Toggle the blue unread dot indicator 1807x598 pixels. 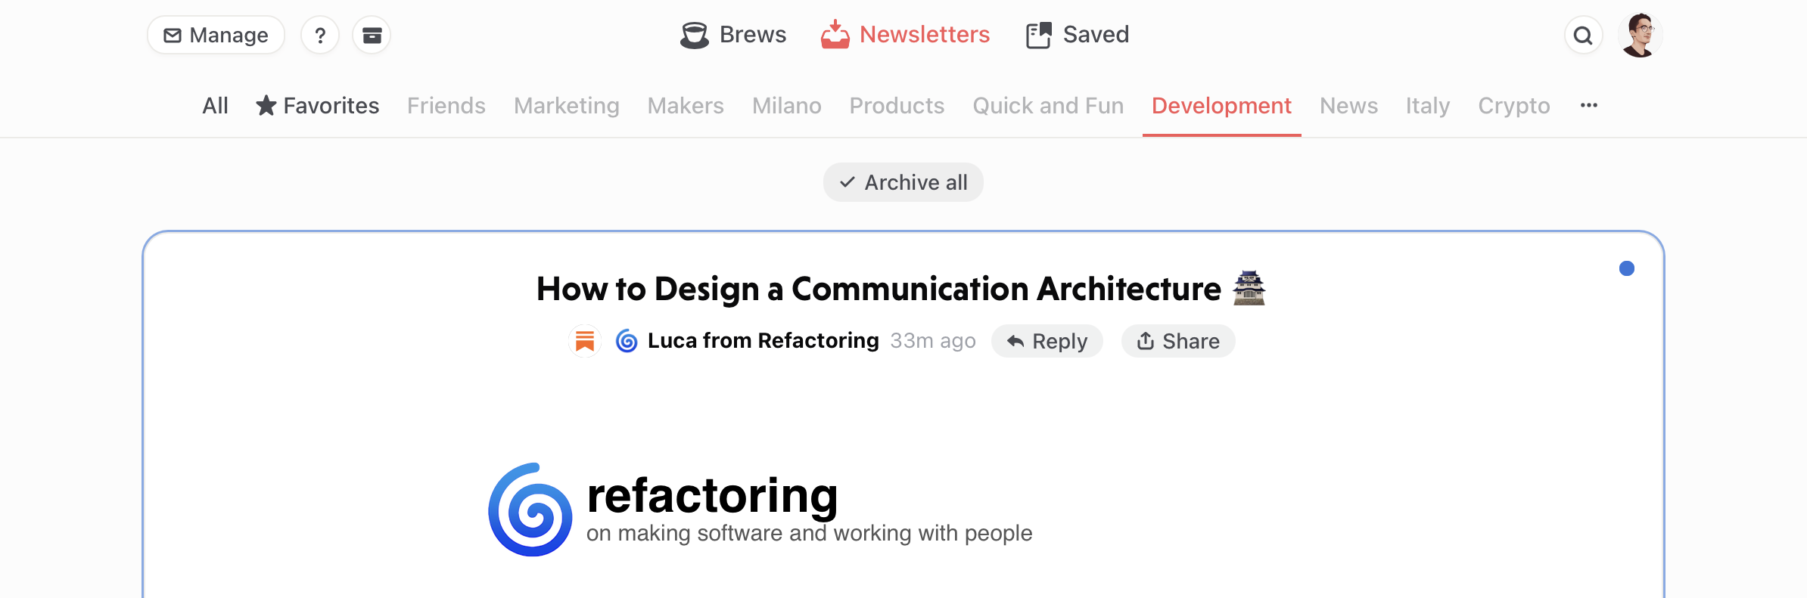tap(1627, 268)
